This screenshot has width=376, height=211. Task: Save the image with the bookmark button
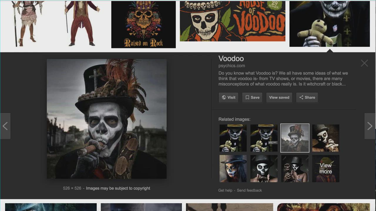(x=252, y=98)
